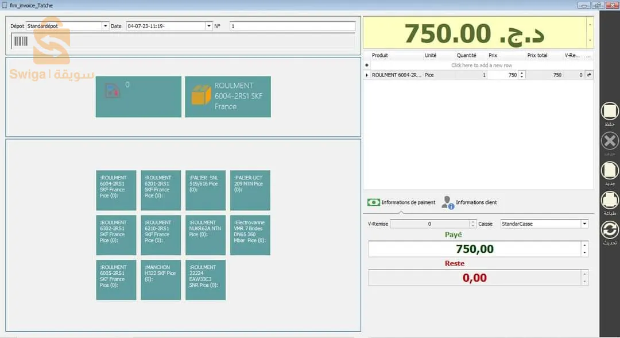
Task: Open the Dépôt dropdown arrow
Action: coord(105,26)
